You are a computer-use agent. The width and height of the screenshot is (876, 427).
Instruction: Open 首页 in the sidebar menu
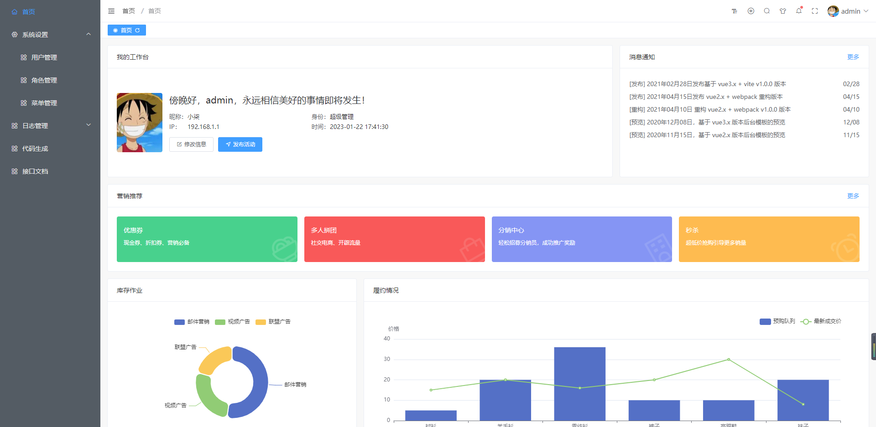(x=50, y=11)
